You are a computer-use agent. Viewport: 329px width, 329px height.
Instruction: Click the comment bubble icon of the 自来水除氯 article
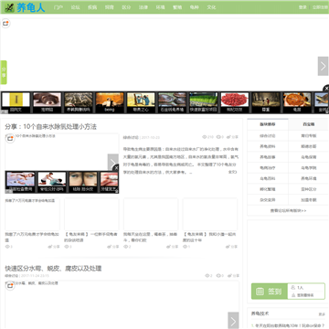[x=218, y=137]
